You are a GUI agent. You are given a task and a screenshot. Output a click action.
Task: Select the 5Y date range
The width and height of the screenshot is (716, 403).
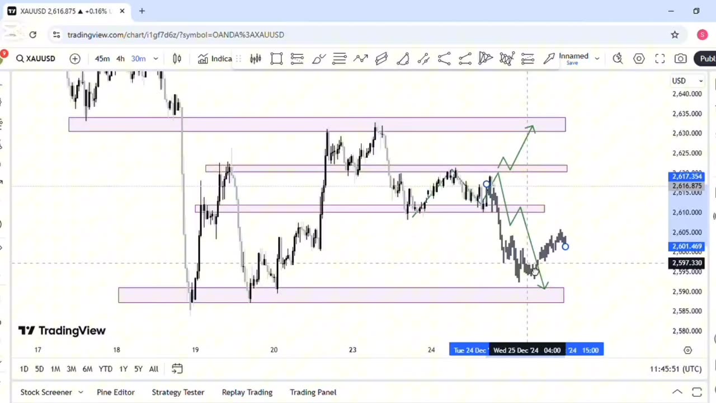[138, 369]
